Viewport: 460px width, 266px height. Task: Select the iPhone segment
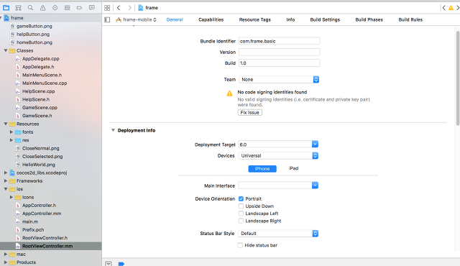pyautogui.click(x=262, y=169)
